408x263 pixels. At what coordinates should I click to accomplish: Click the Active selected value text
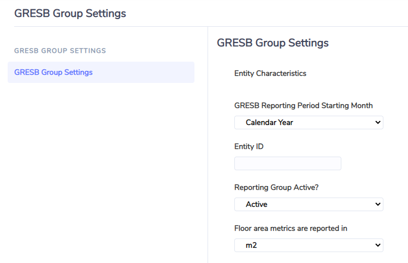coord(257,204)
